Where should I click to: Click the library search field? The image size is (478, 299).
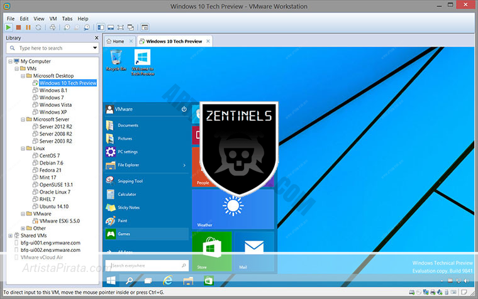pyautogui.click(x=52, y=48)
